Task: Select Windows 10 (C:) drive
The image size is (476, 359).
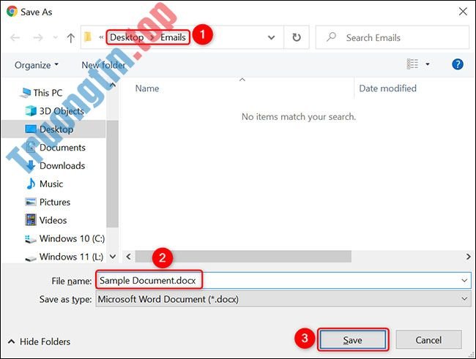Action: pos(64,238)
